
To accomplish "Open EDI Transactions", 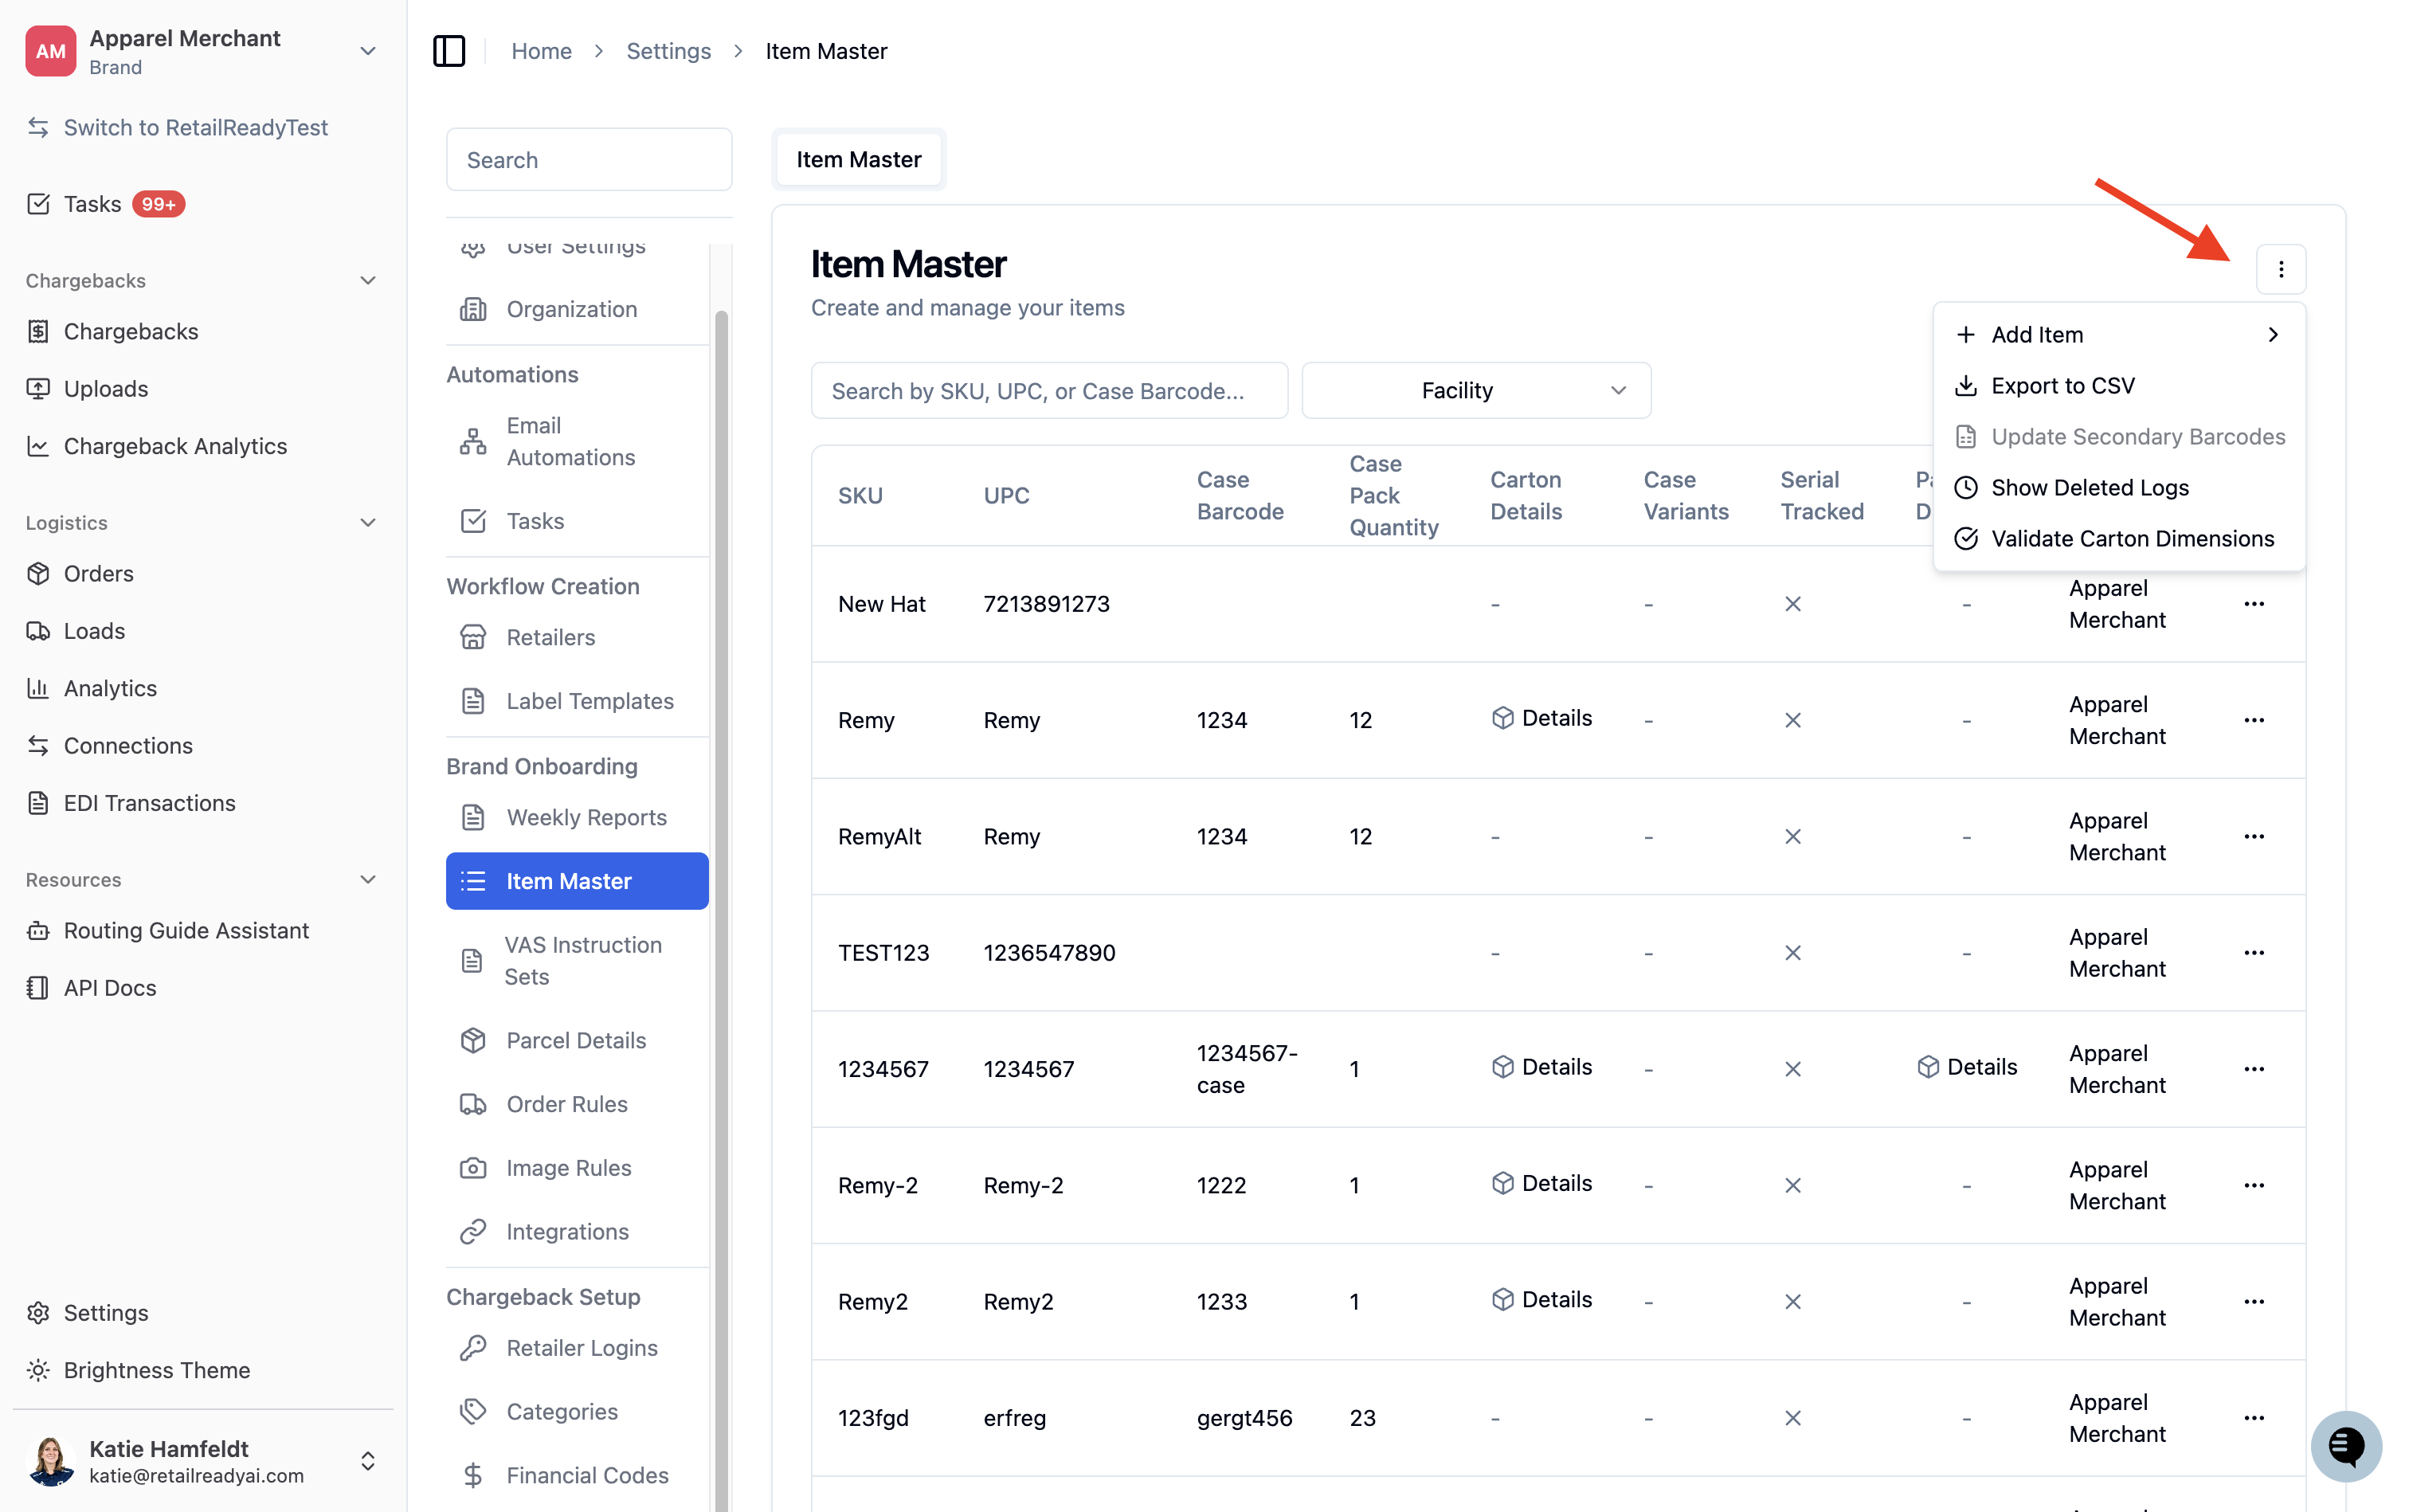I will pos(149,803).
